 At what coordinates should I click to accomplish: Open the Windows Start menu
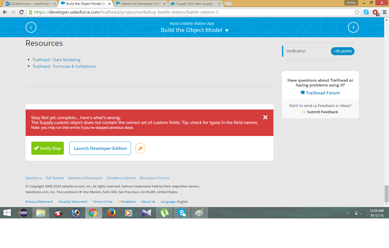7,213
